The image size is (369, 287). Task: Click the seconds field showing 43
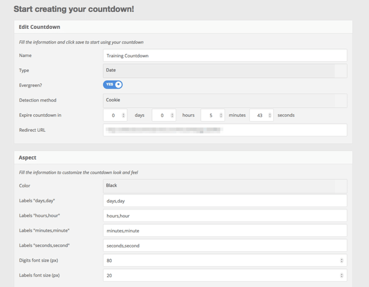pyautogui.click(x=261, y=115)
